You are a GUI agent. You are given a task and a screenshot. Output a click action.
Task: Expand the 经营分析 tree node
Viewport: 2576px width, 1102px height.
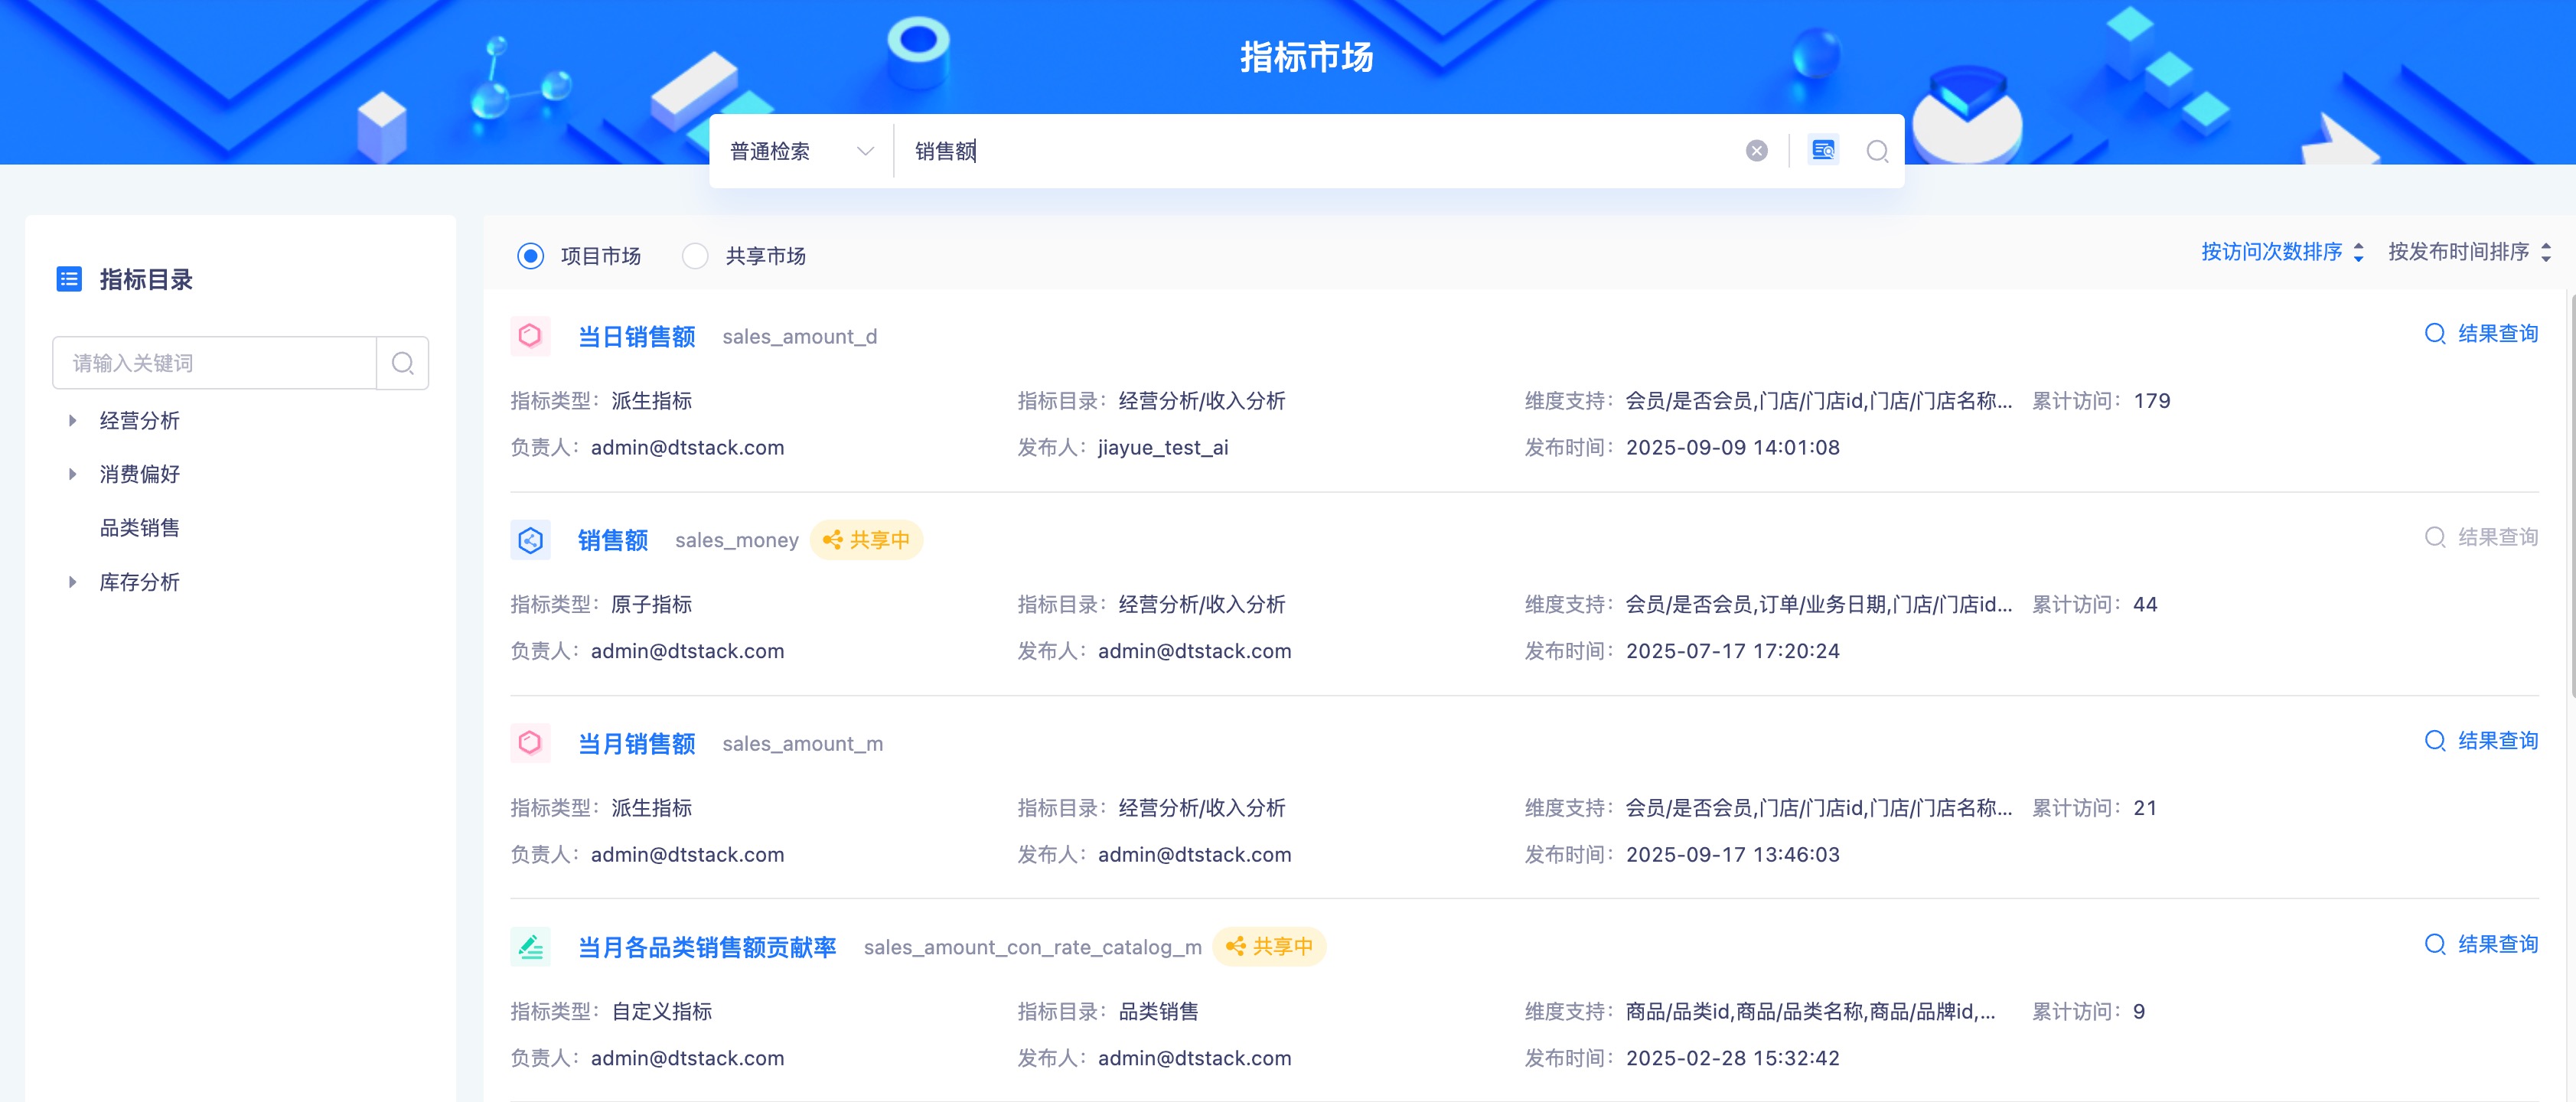72,421
